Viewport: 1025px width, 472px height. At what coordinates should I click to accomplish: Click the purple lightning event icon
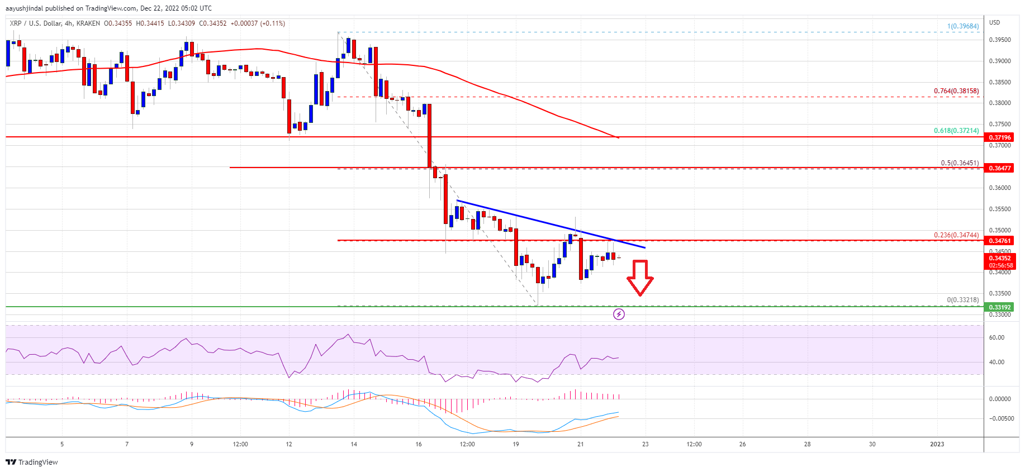coord(619,314)
